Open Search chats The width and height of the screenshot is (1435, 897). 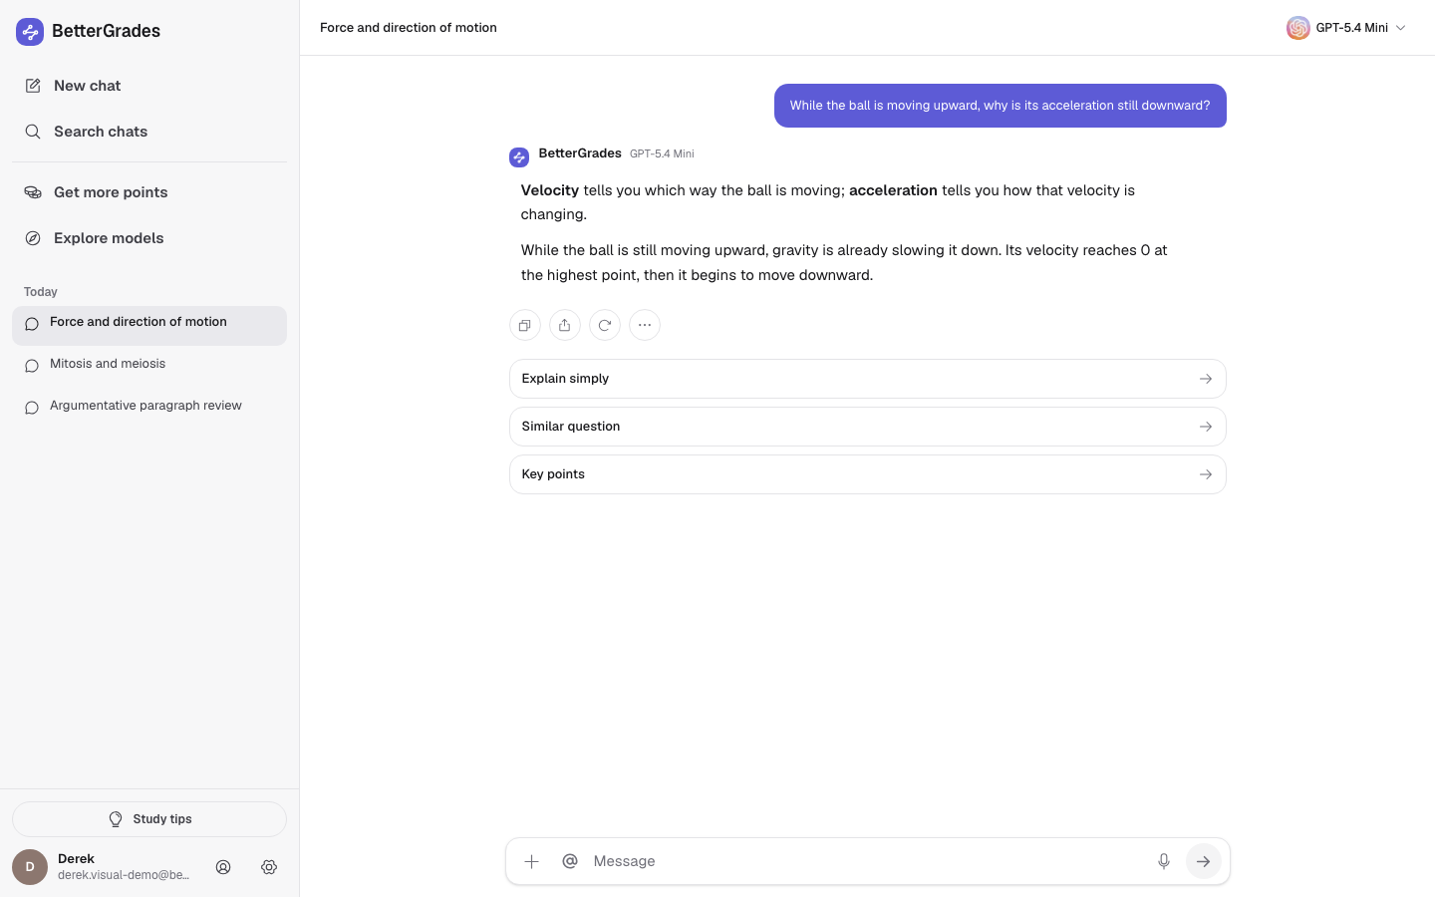pyautogui.click(x=149, y=132)
